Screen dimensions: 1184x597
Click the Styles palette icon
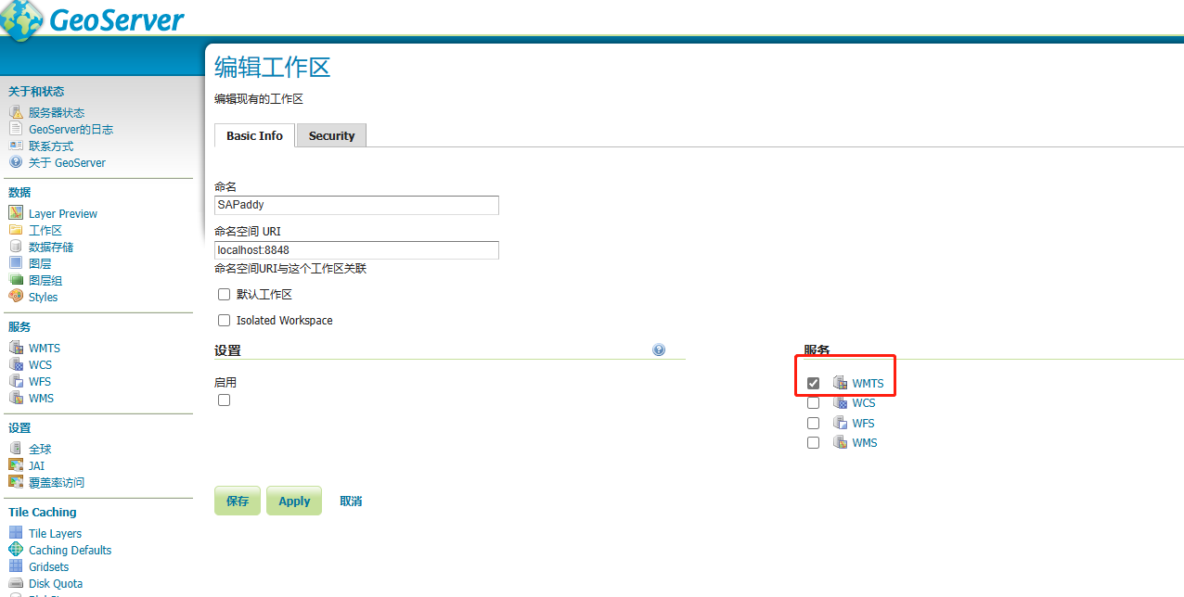(x=16, y=297)
